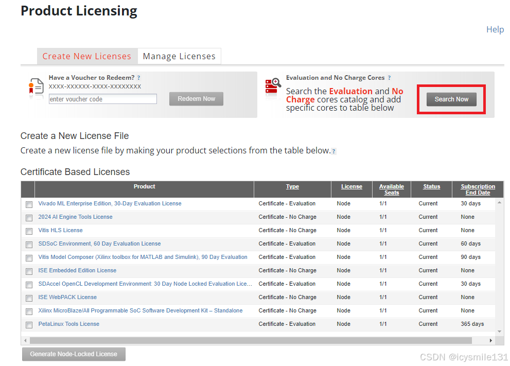The width and height of the screenshot is (510, 366).
Task: Open the Vitis HLS License link
Action: pos(60,230)
